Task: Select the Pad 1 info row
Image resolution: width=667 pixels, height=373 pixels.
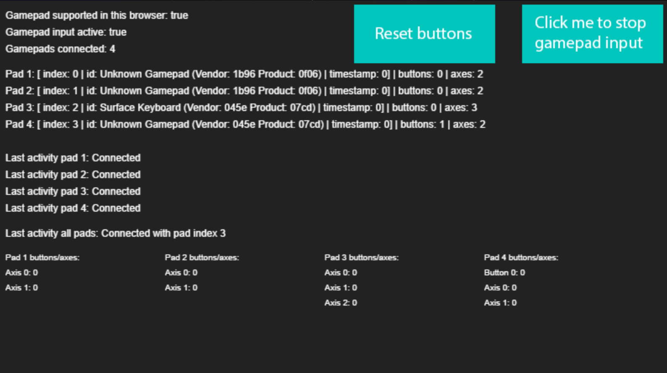Action: tap(244, 74)
